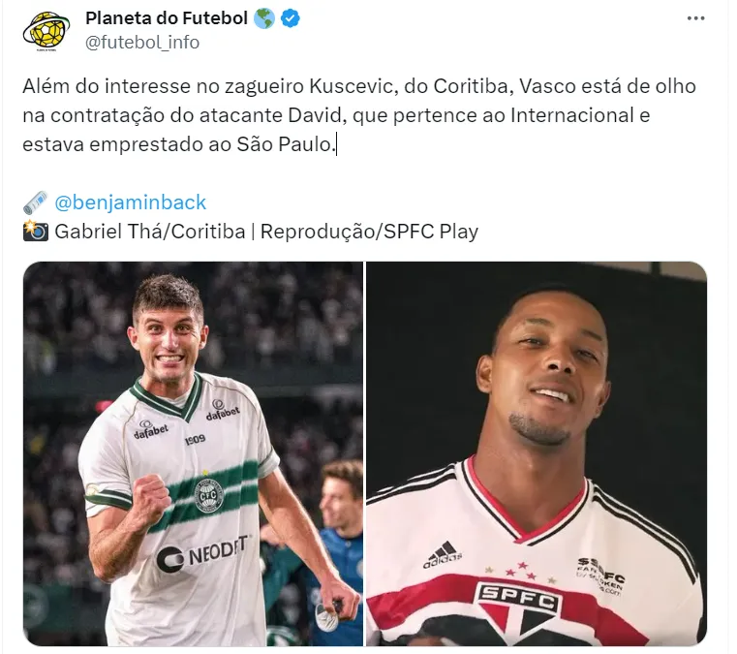Open the Planeta do Futebol display name

point(167,18)
